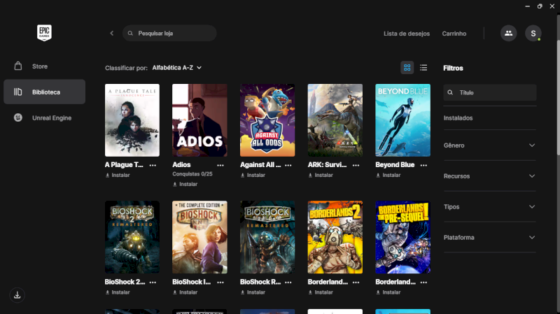
Task: Open the Unreal Engine section label
Action: [x=52, y=117]
